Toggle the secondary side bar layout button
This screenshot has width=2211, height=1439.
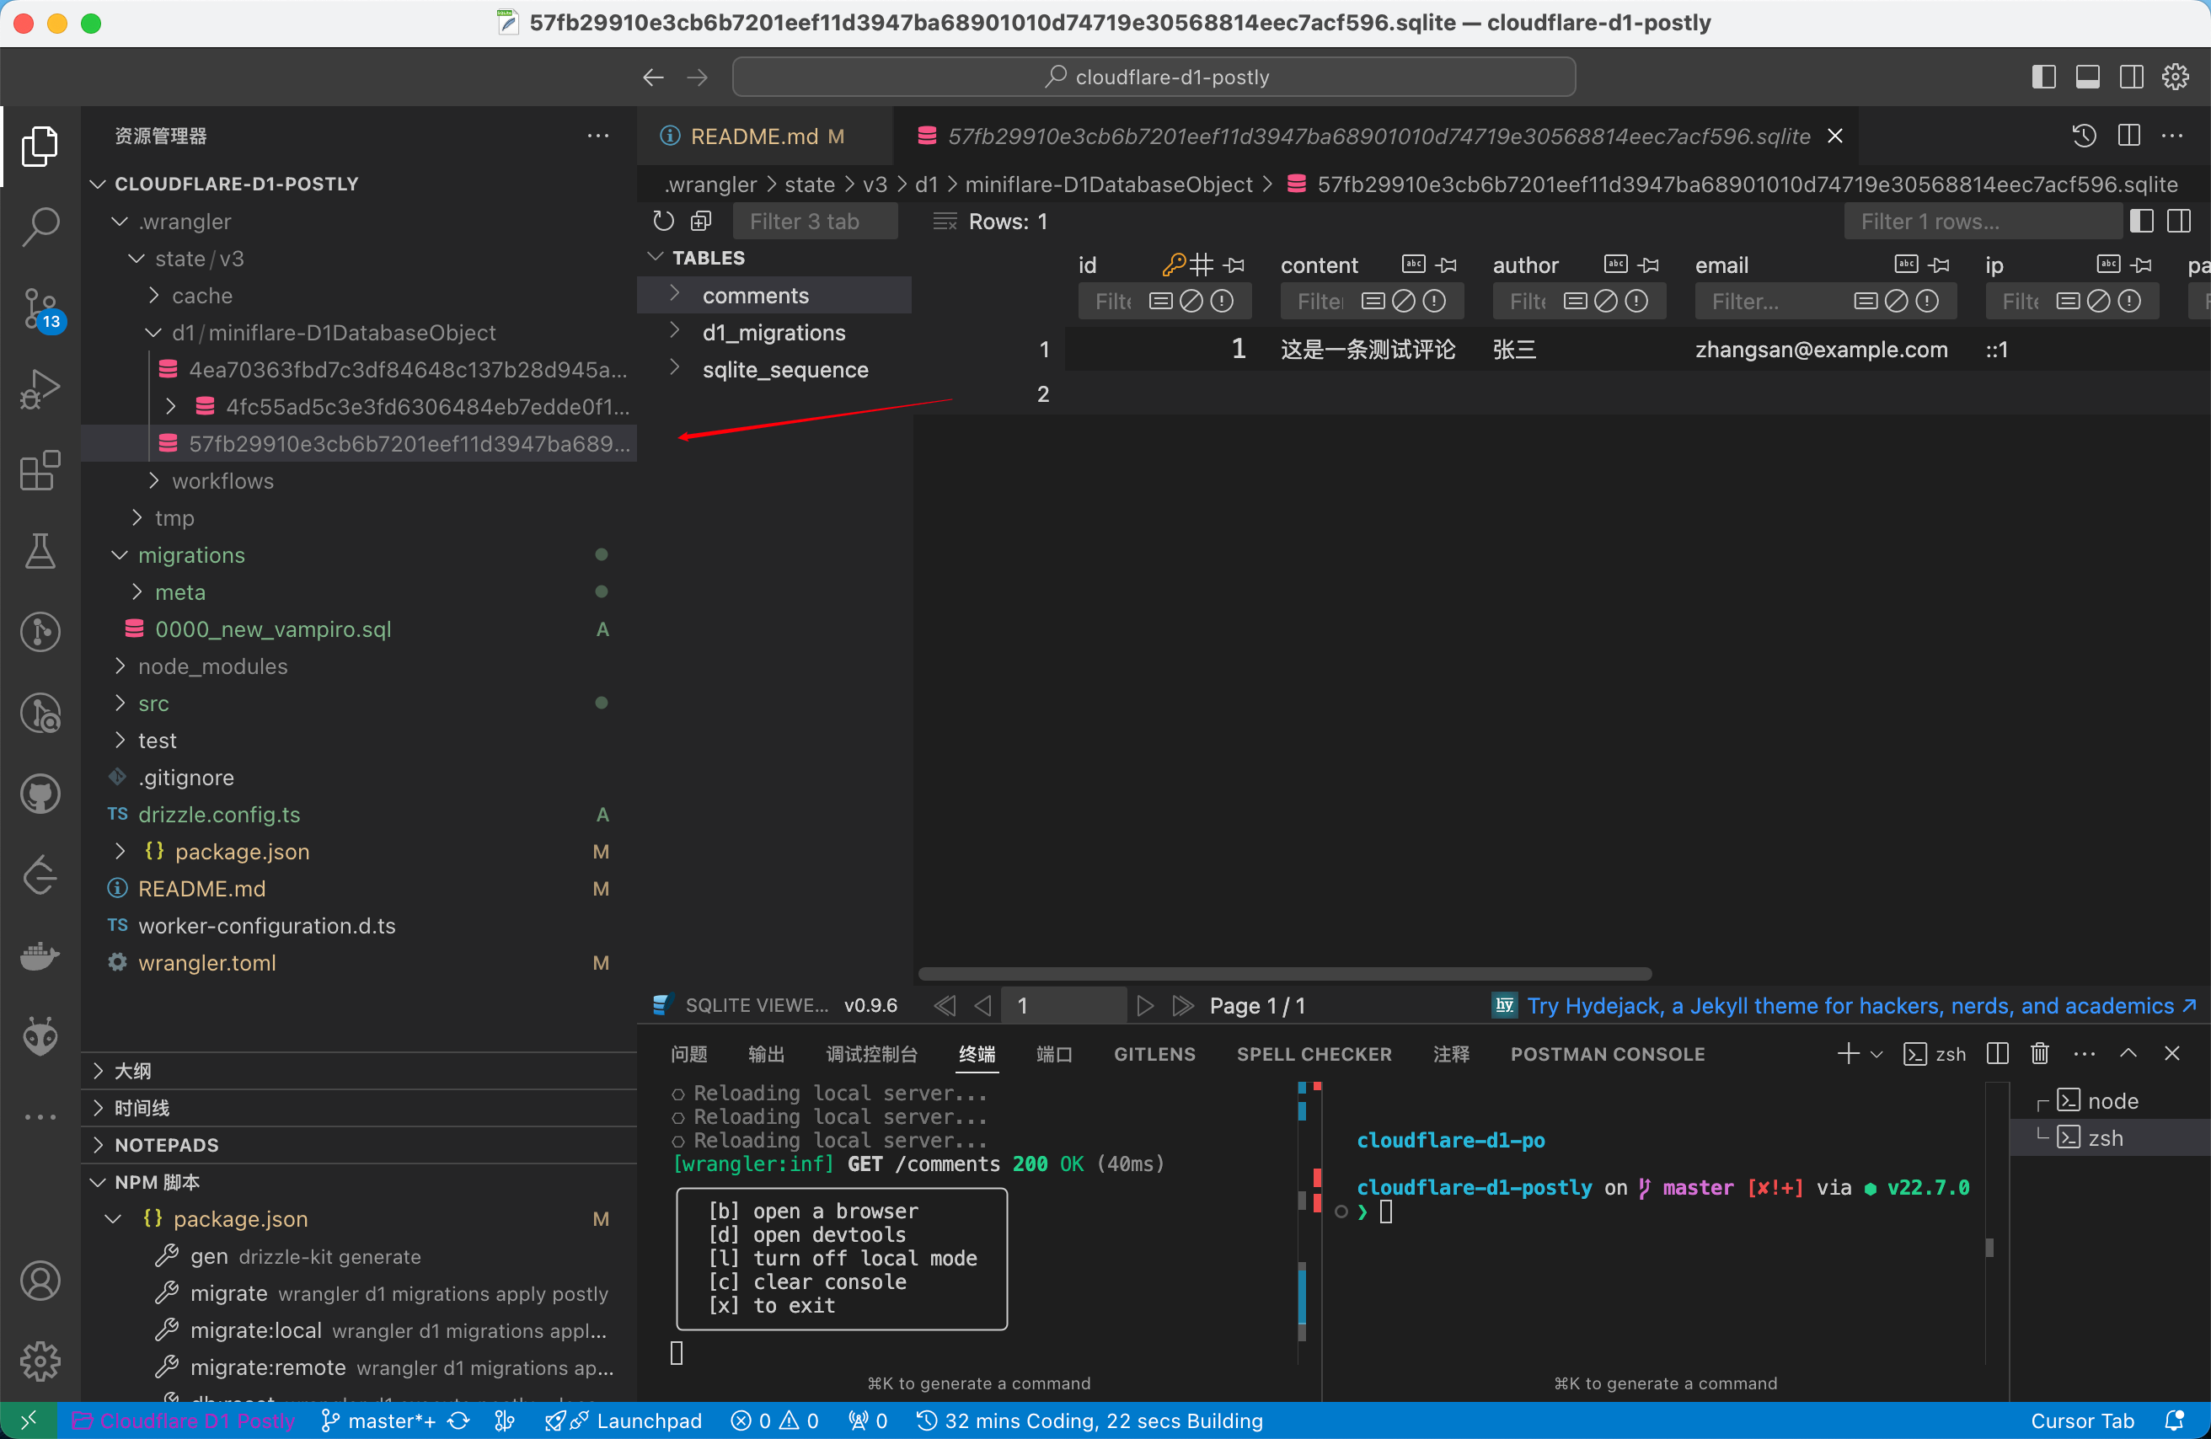[x=2131, y=78]
